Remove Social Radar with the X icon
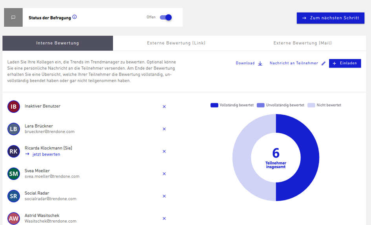The image size is (371, 225). [x=164, y=196]
